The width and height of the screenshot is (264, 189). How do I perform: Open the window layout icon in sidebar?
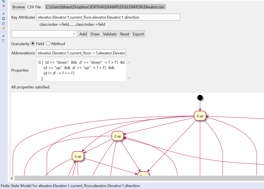(4, 41)
